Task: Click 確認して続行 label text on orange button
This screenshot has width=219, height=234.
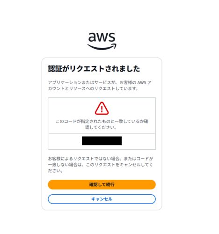Action: [x=102, y=184]
